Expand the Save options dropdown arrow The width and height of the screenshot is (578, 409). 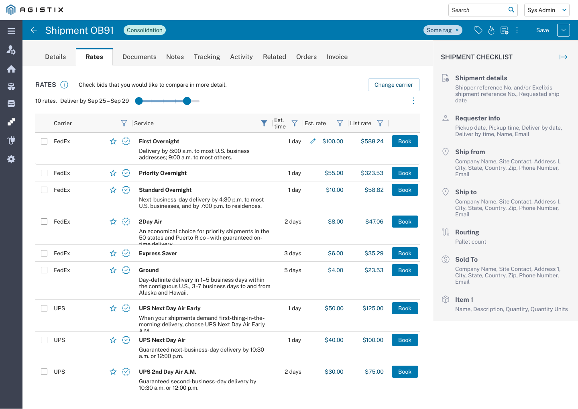click(563, 30)
